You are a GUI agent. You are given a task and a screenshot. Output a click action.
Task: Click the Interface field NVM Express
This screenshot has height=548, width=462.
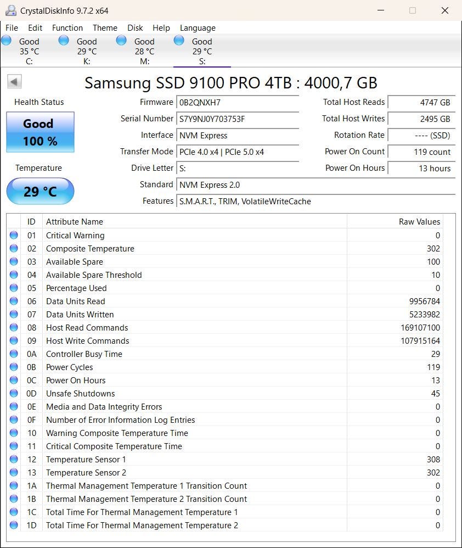pos(238,135)
